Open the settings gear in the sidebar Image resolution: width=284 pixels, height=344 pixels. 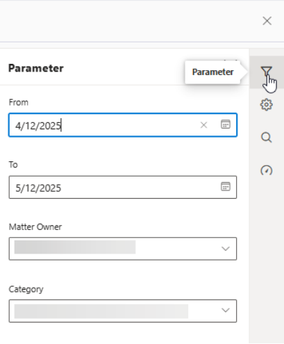tap(267, 105)
